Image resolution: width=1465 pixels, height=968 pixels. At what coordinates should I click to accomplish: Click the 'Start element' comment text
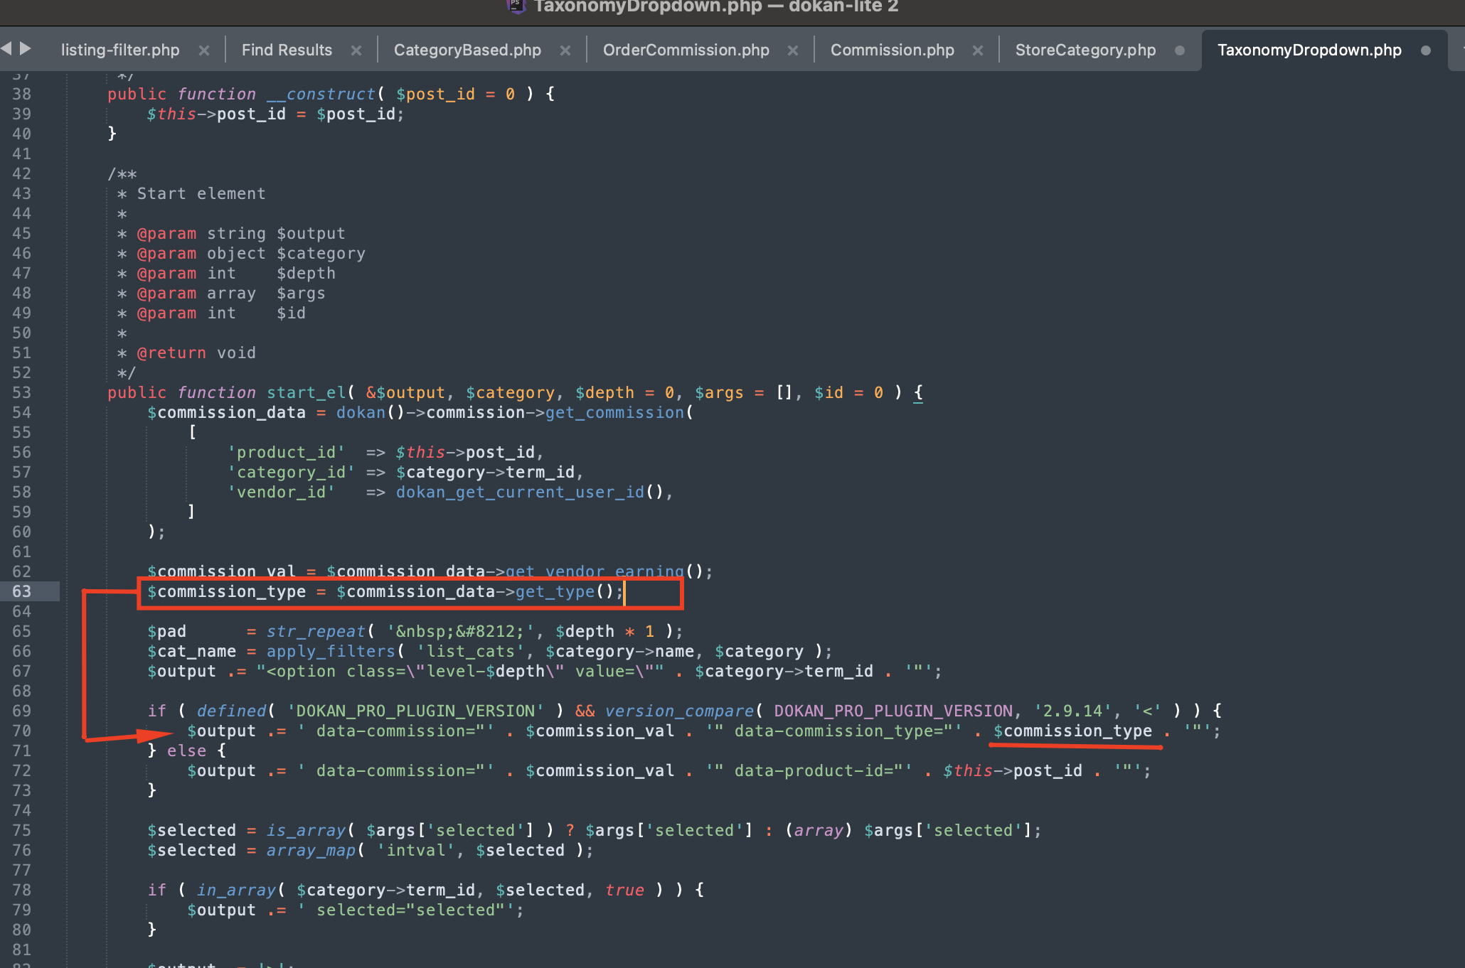coord(201,193)
